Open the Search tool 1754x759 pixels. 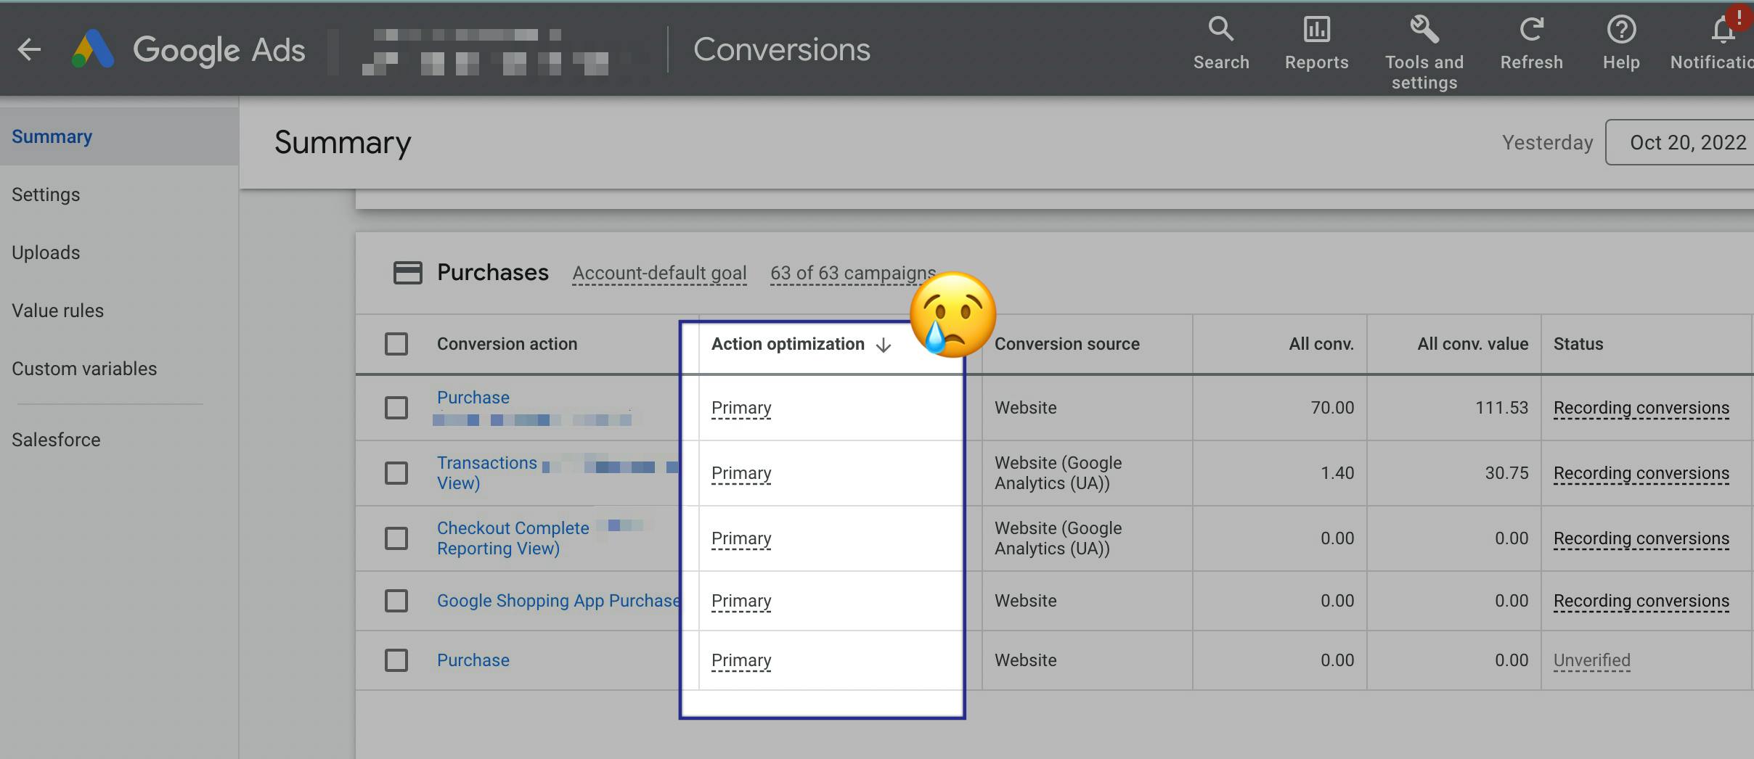pos(1221,44)
